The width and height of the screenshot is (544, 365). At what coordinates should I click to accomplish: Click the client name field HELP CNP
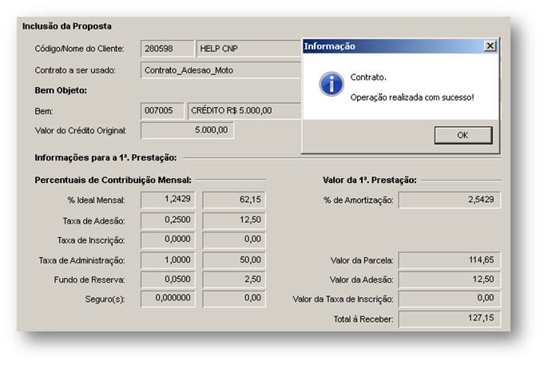(x=248, y=48)
